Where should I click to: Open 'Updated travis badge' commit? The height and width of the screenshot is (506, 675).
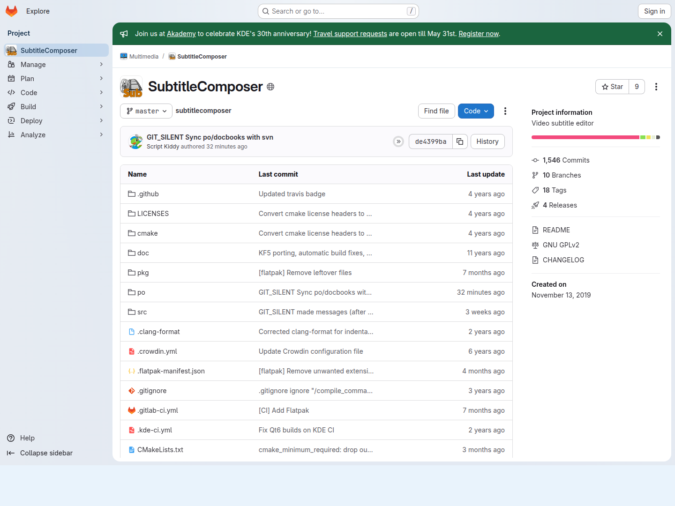coord(292,194)
